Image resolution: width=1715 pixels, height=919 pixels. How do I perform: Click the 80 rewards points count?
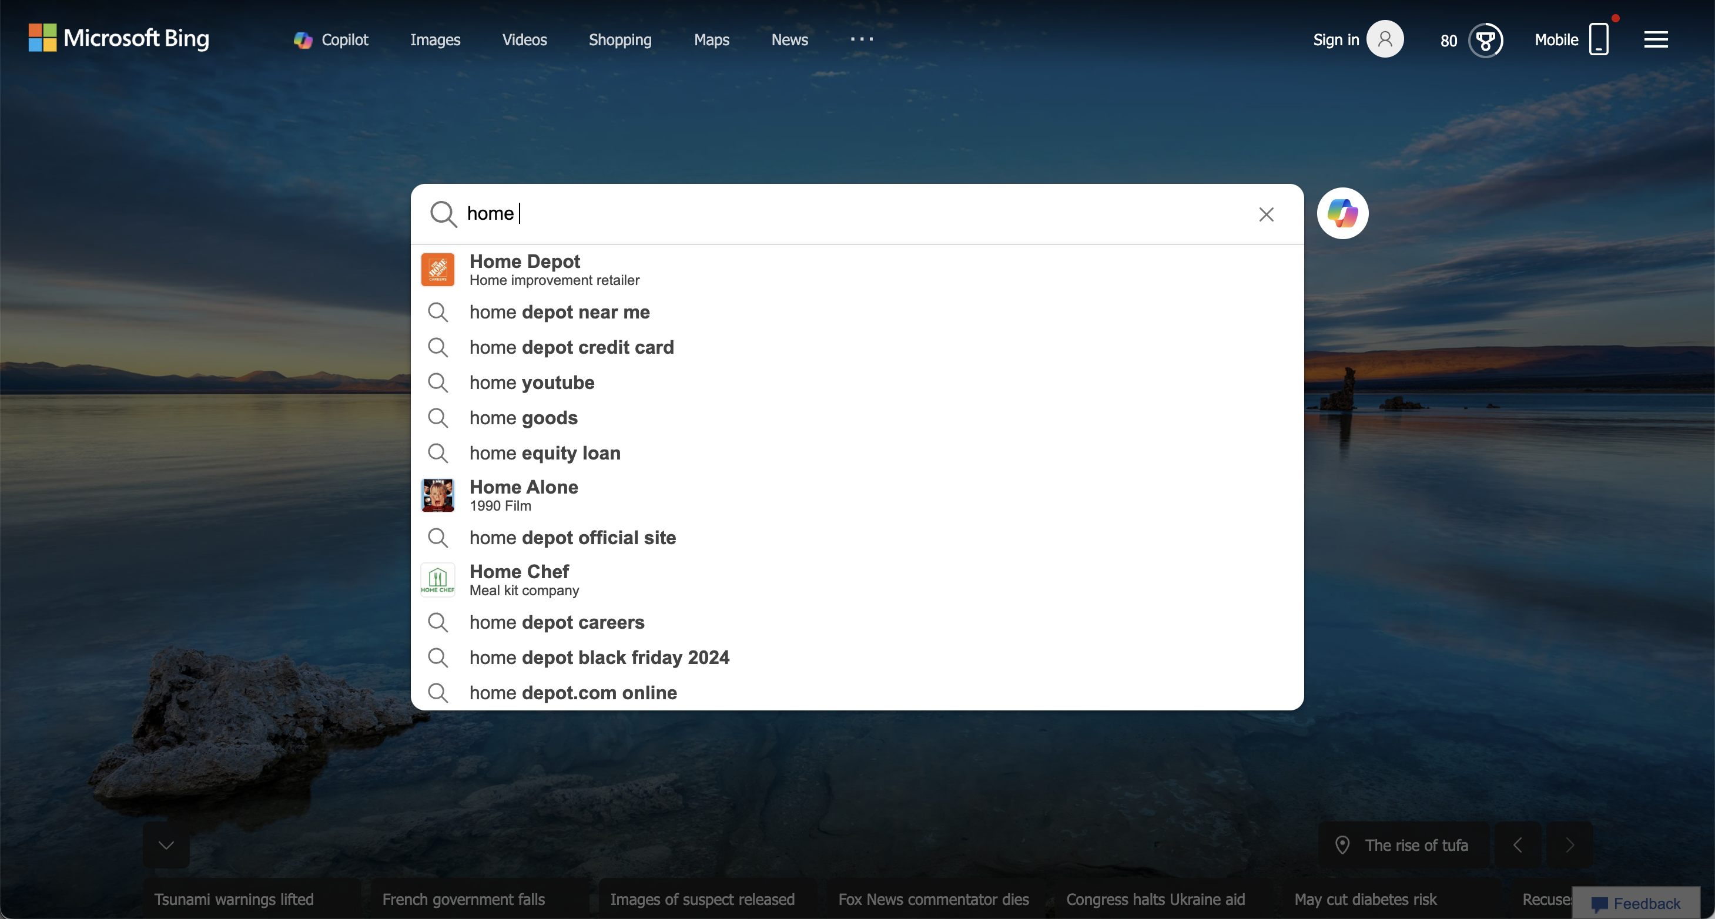pyautogui.click(x=1448, y=41)
